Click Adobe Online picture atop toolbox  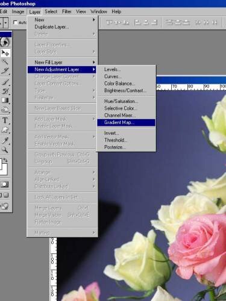pyautogui.click(x=5, y=42)
